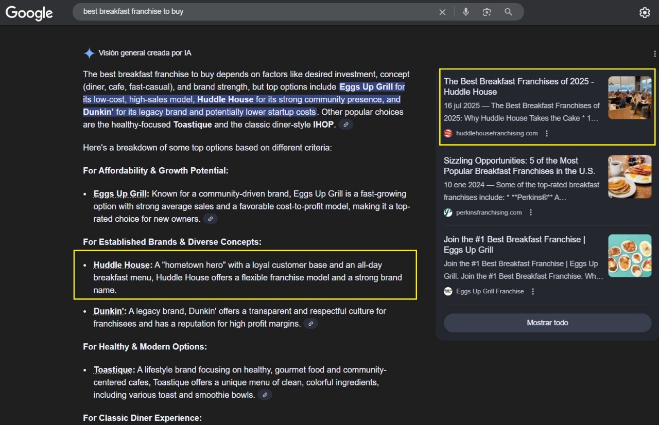Open more options for huddlehousefranchising.com result
Viewport: 659px width, 425px height.
[x=547, y=133]
